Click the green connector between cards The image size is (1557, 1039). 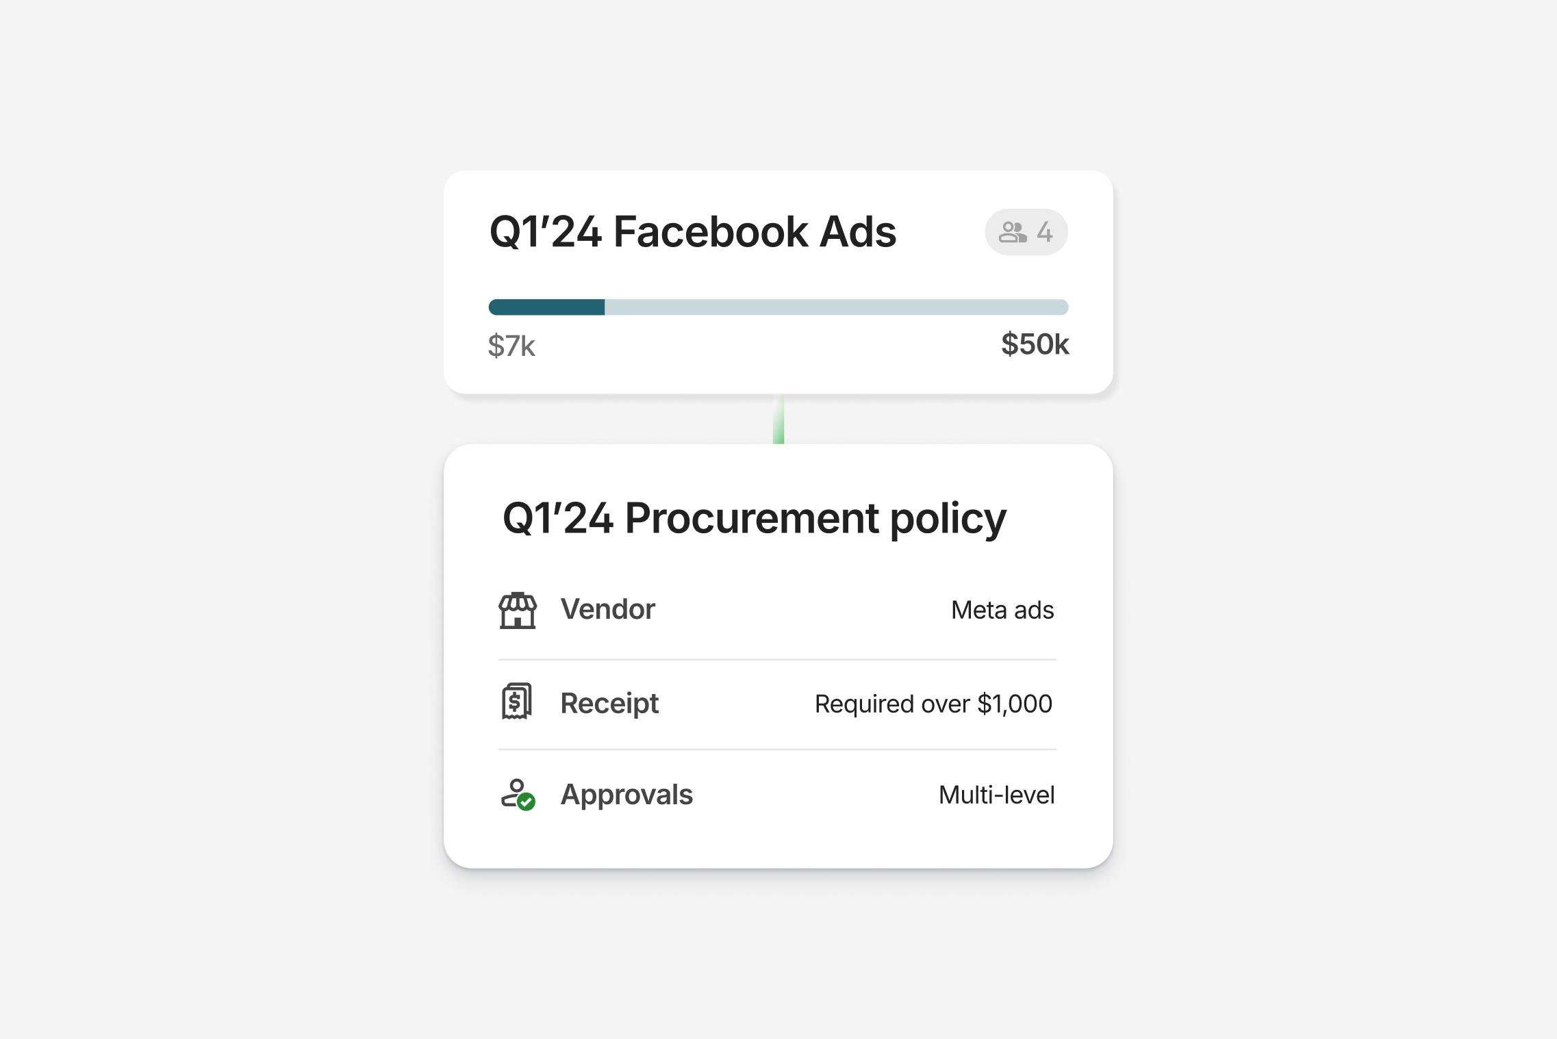(779, 419)
